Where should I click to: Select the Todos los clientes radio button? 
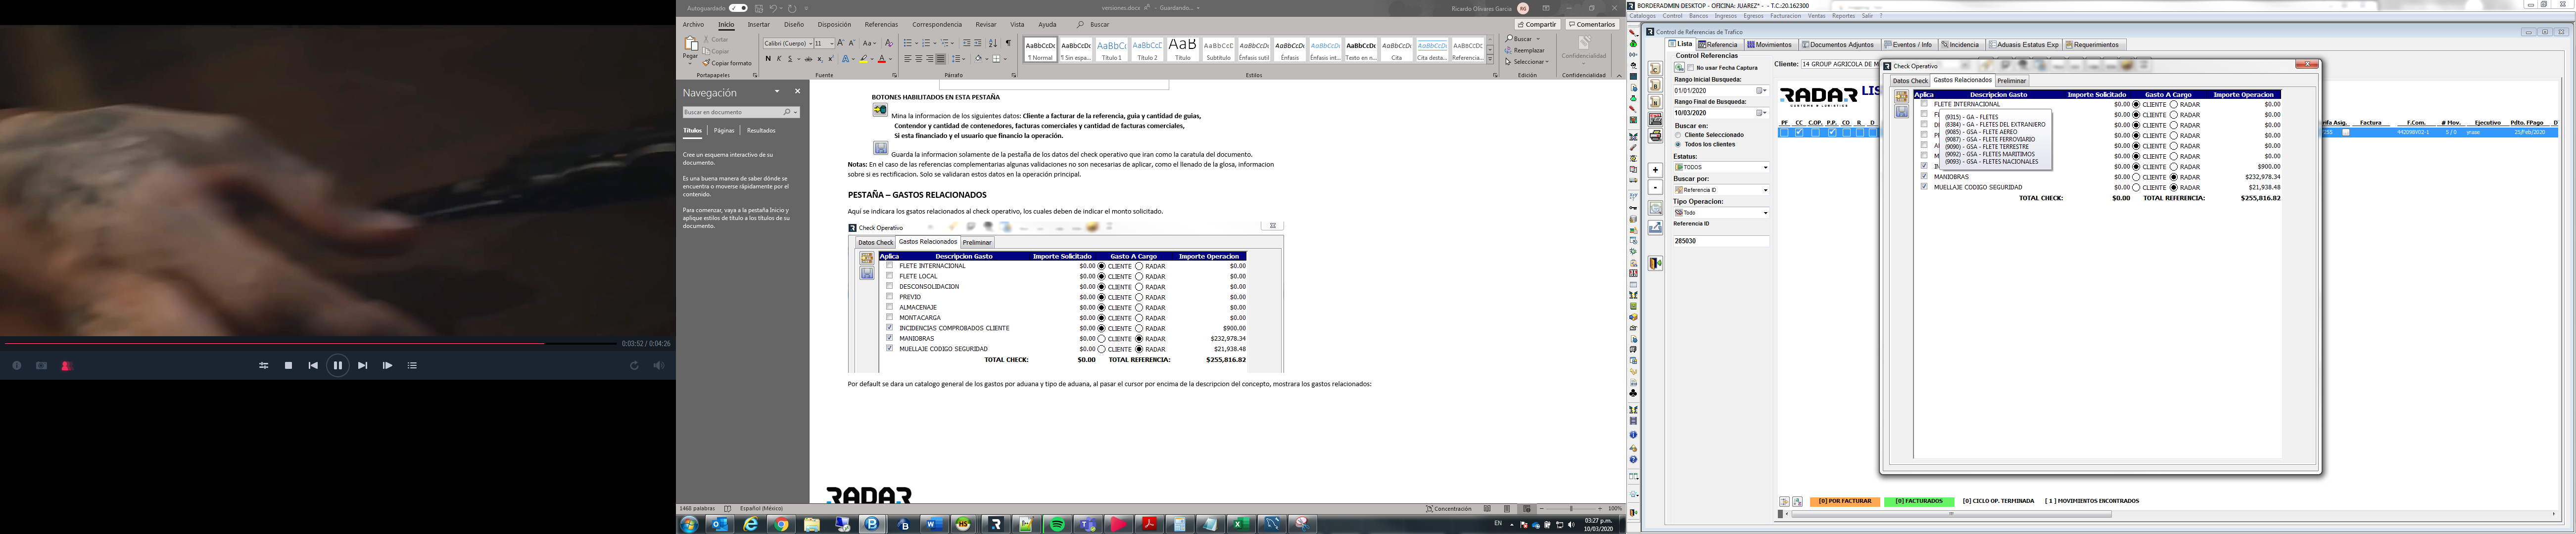[x=1678, y=144]
